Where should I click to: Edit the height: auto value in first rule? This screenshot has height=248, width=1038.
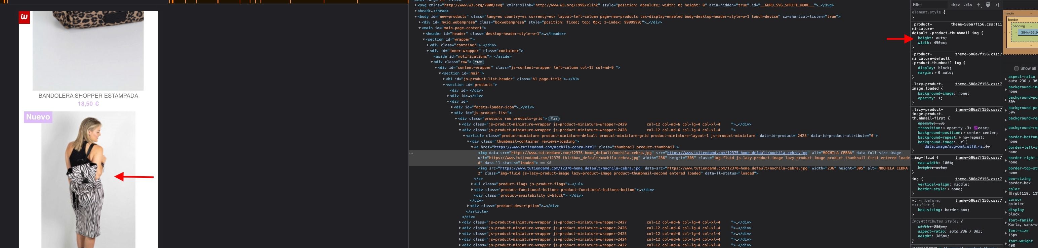coord(941,38)
